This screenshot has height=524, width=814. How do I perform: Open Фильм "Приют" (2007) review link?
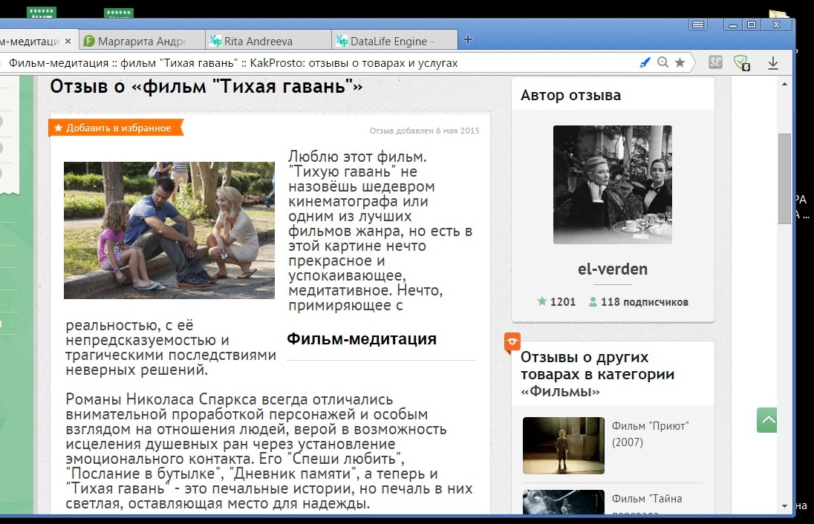pyautogui.click(x=650, y=433)
